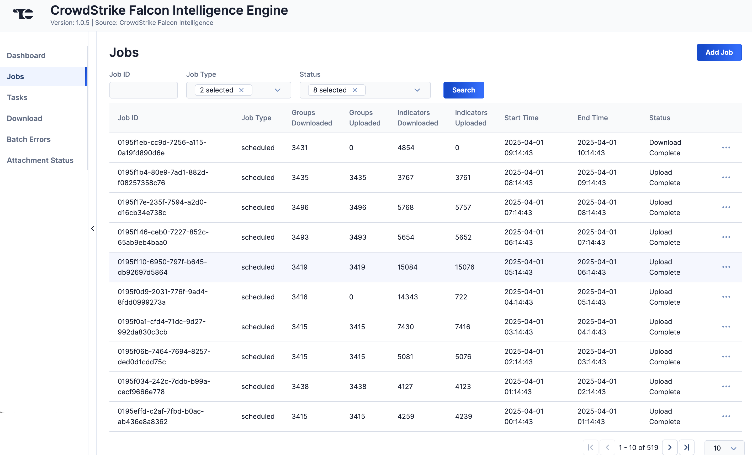This screenshot has width=752, height=455.
Task: Click the Search button
Action: coord(463,90)
